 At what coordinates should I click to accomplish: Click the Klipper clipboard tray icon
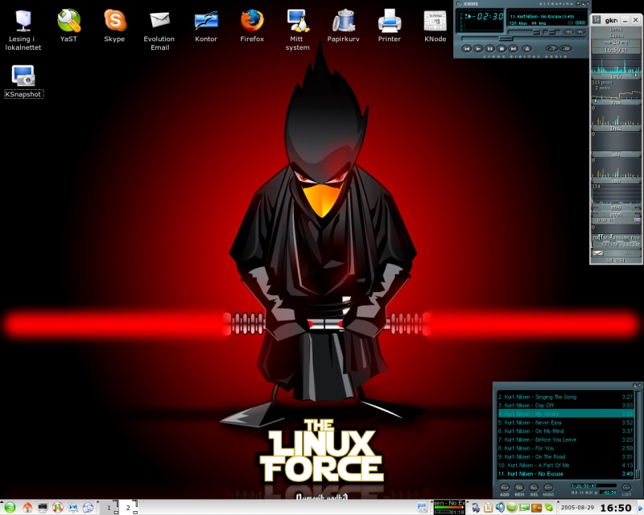point(488,508)
